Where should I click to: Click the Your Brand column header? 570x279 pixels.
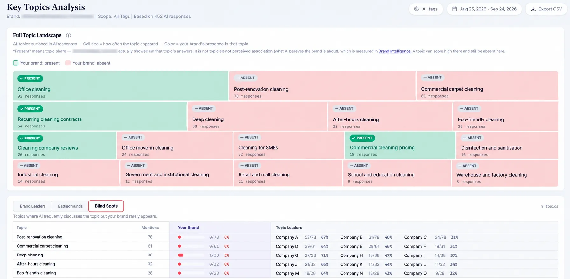(188, 228)
